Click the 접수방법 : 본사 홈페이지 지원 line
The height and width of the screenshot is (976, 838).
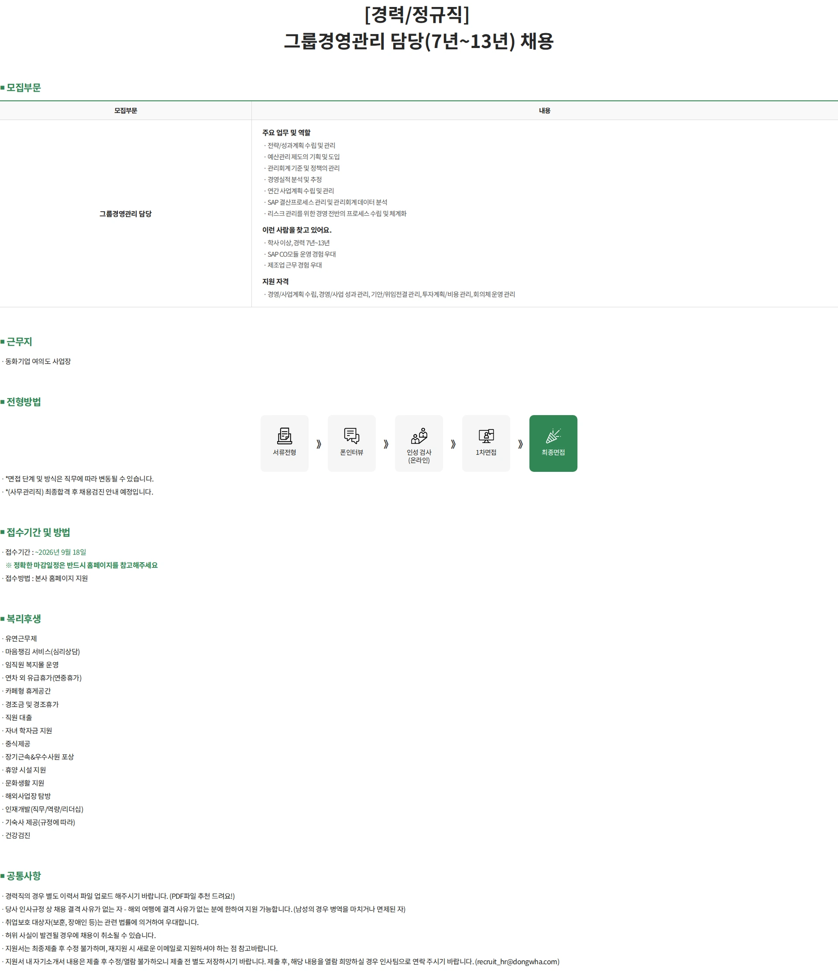(46, 578)
